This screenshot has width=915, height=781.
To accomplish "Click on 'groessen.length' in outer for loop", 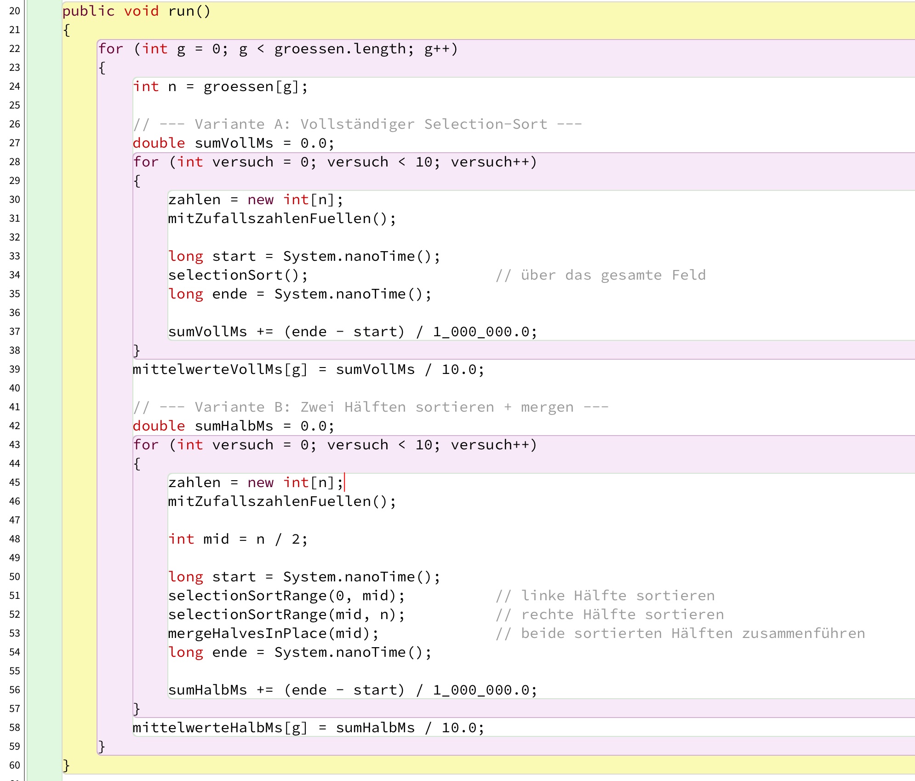I will point(340,49).
